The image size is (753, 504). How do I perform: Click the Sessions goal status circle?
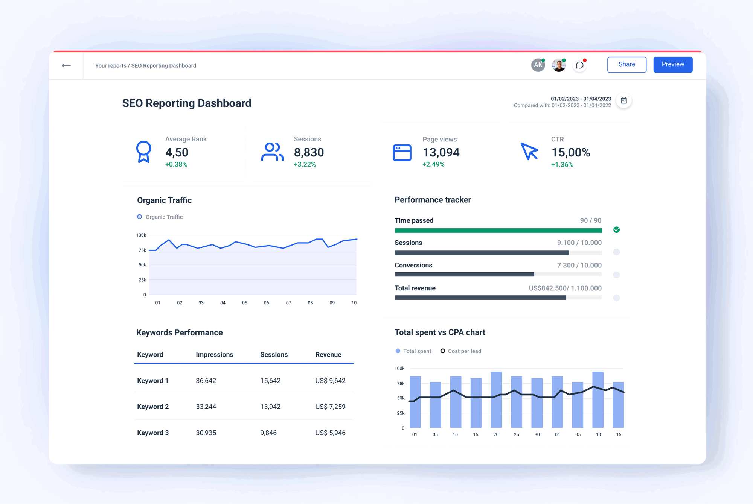tap(616, 252)
